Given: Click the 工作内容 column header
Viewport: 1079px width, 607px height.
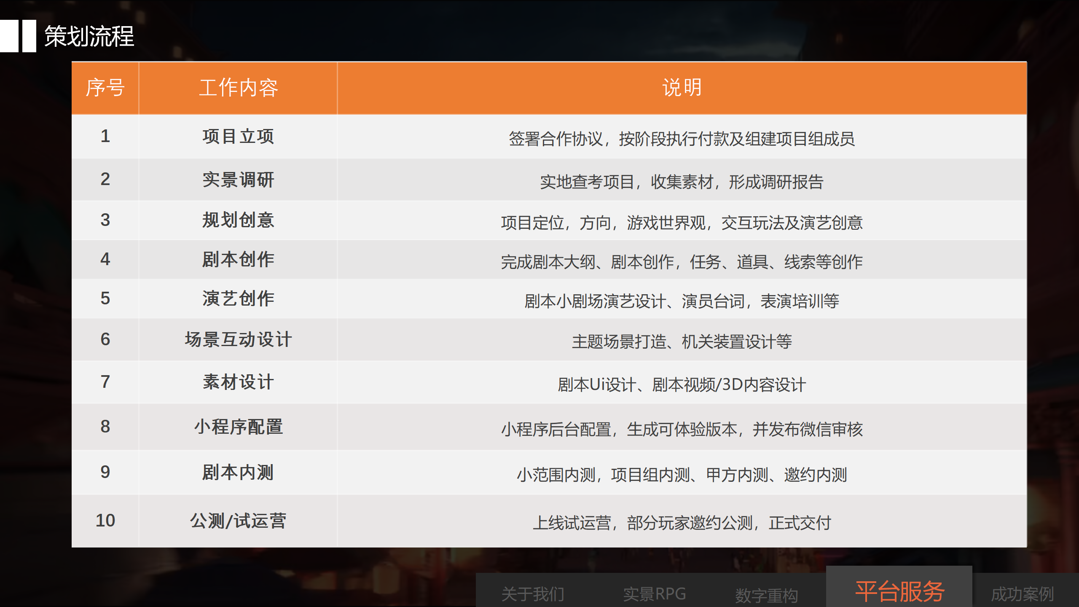Looking at the screenshot, I should (x=238, y=88).
